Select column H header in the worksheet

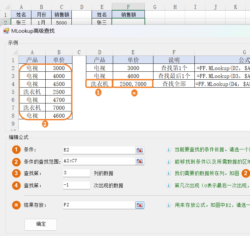[x=175, y=7]
